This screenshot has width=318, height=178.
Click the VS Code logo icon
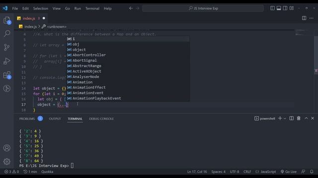(x=5, y=8)
